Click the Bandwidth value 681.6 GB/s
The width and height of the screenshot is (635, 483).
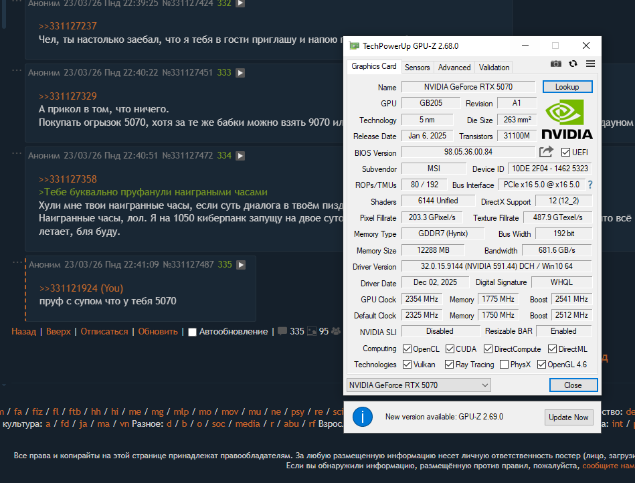coord(557,250)
